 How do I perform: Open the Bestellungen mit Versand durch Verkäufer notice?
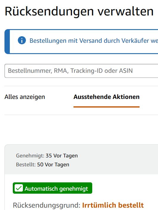[94, 41]
